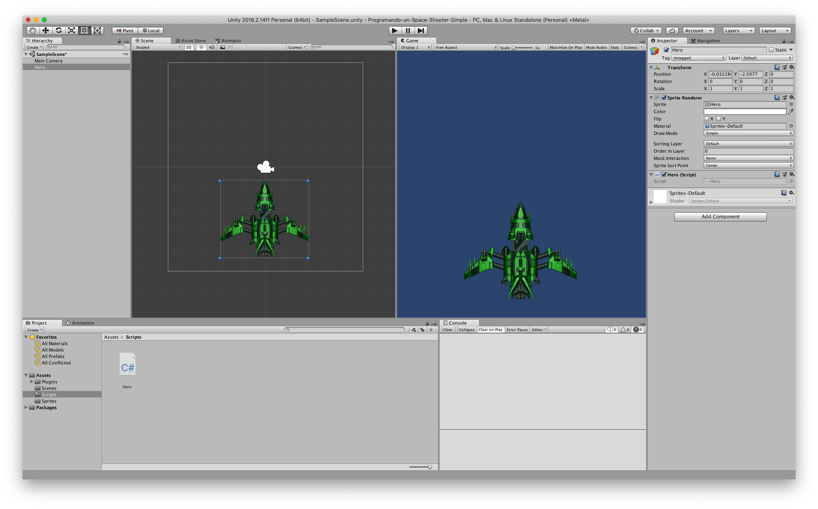The height and width of the screenshot is (509, 818).
Task: Select the Move tool
Action: pyautogui.click(x=45, y=31)
